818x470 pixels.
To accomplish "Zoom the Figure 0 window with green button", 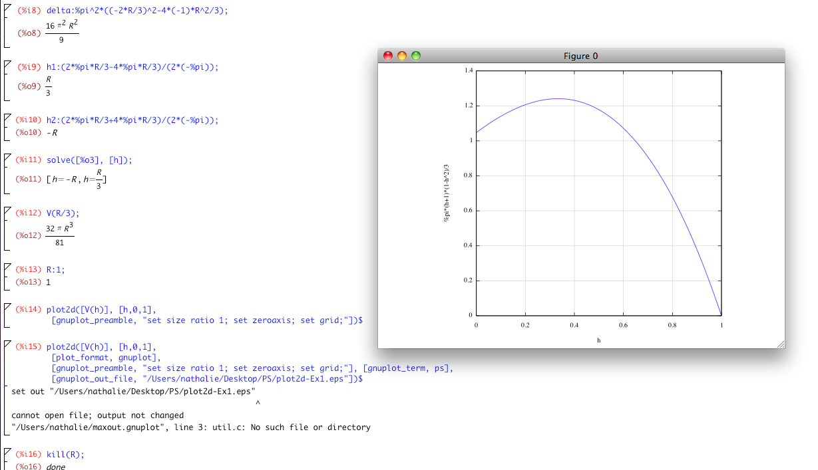I will 416,56.
